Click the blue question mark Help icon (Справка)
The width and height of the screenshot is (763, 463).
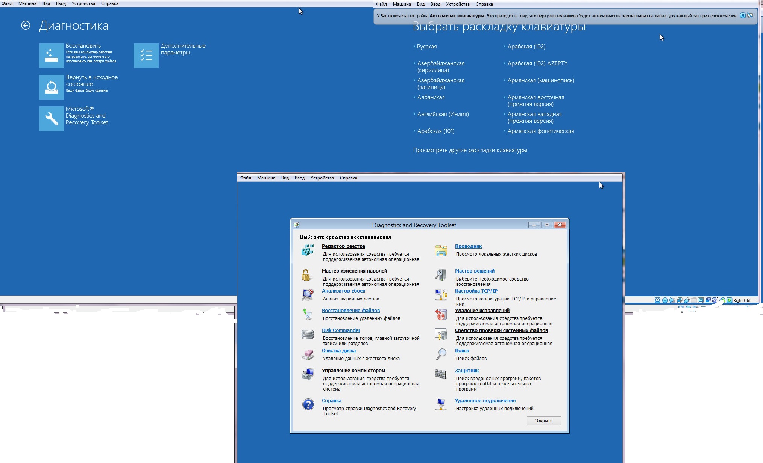tap(308, 404)
